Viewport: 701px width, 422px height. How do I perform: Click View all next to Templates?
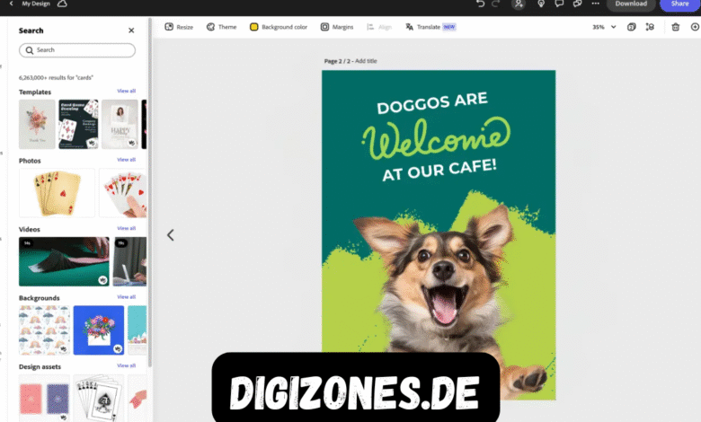click(x=126, y=92)
